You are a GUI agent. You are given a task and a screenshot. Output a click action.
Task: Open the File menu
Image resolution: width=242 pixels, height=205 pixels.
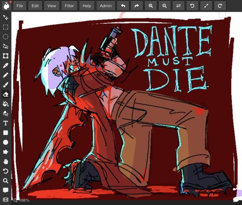tap(20, 6)
